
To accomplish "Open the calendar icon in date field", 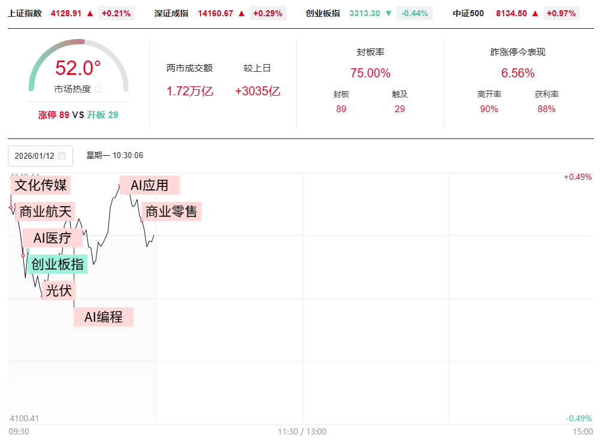I will pos(62,156).
